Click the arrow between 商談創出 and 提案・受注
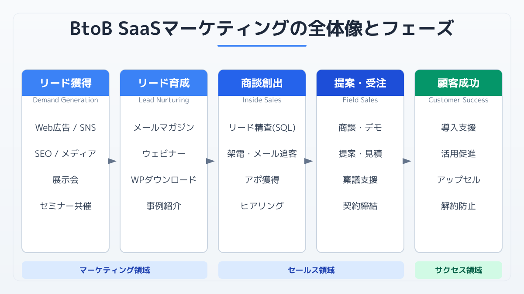The width and height of the screenshot is (524, 294). coord(309,161)
